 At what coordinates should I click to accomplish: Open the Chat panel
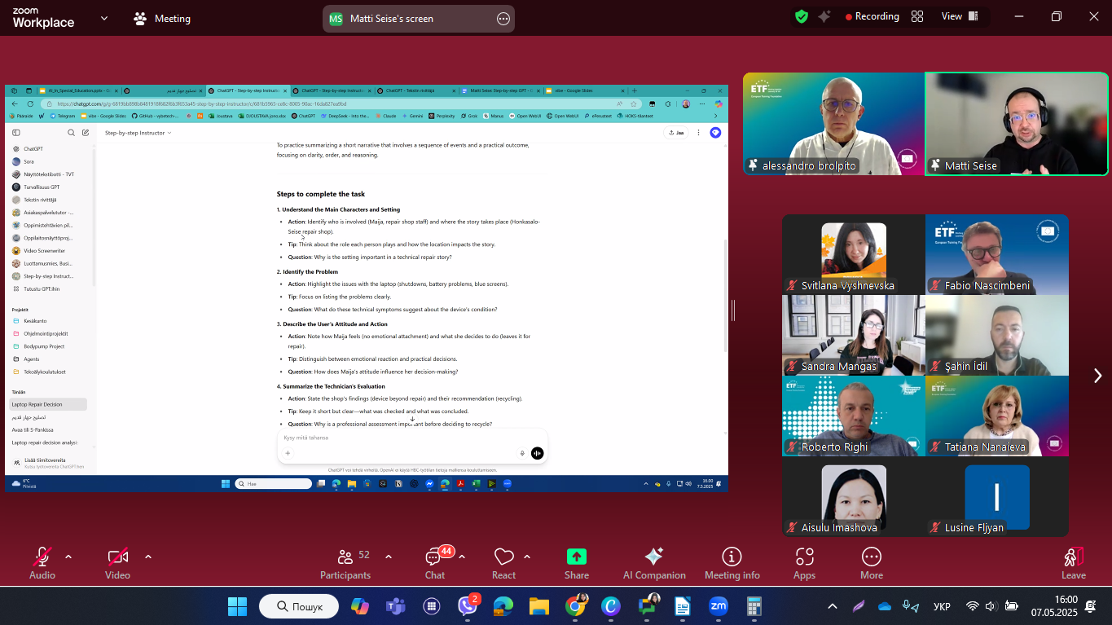point(434,563)
